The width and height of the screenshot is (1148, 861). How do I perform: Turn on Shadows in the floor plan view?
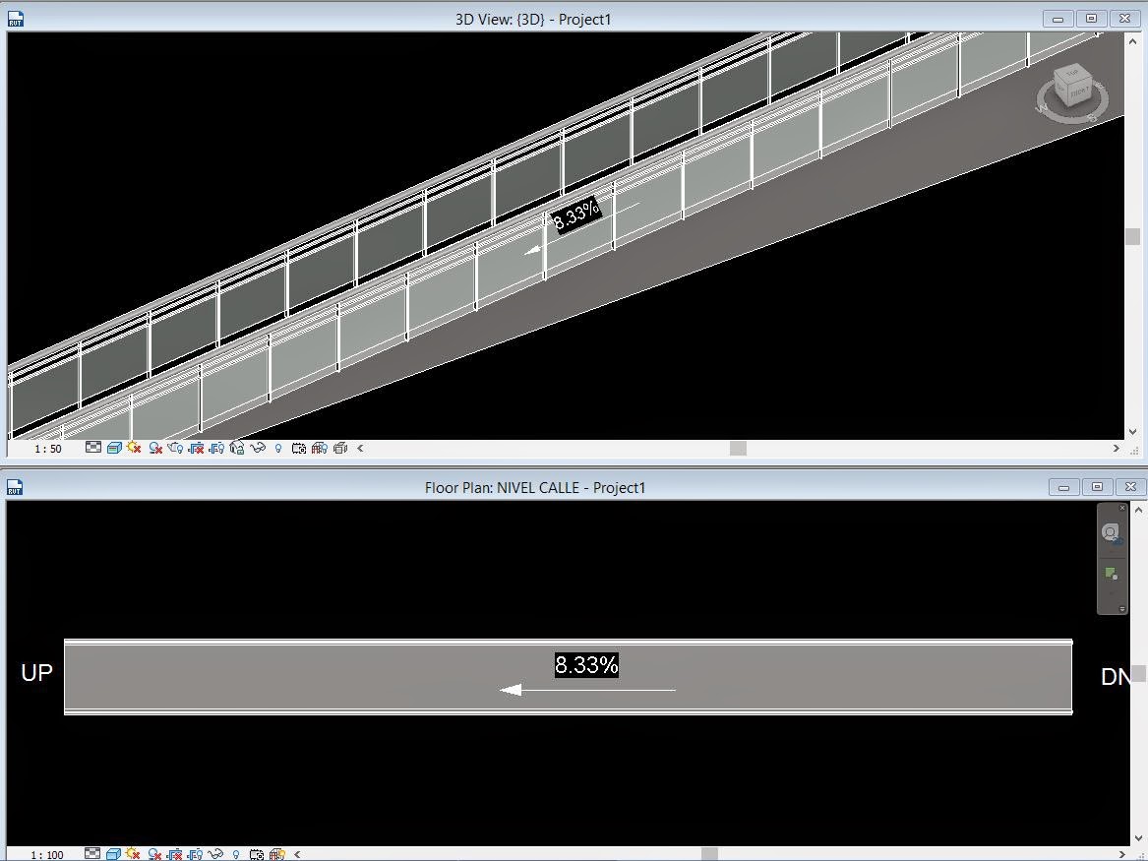[x=152, y=852]
